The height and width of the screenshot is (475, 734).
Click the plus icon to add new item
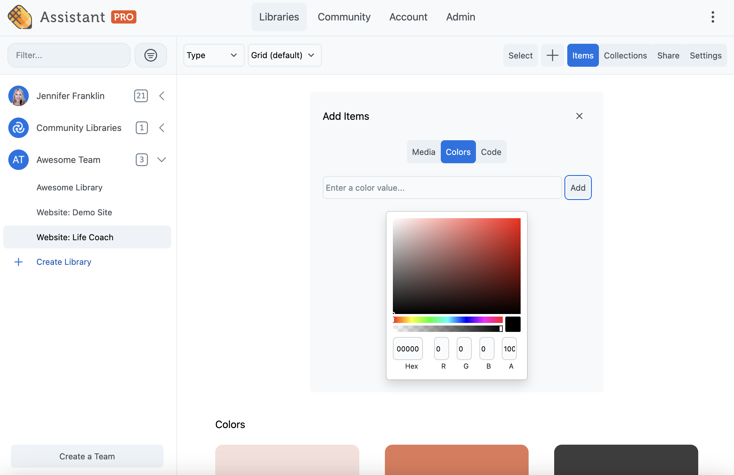(x=553, y=55)
